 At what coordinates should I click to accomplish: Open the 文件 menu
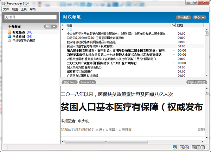[6, 9]
